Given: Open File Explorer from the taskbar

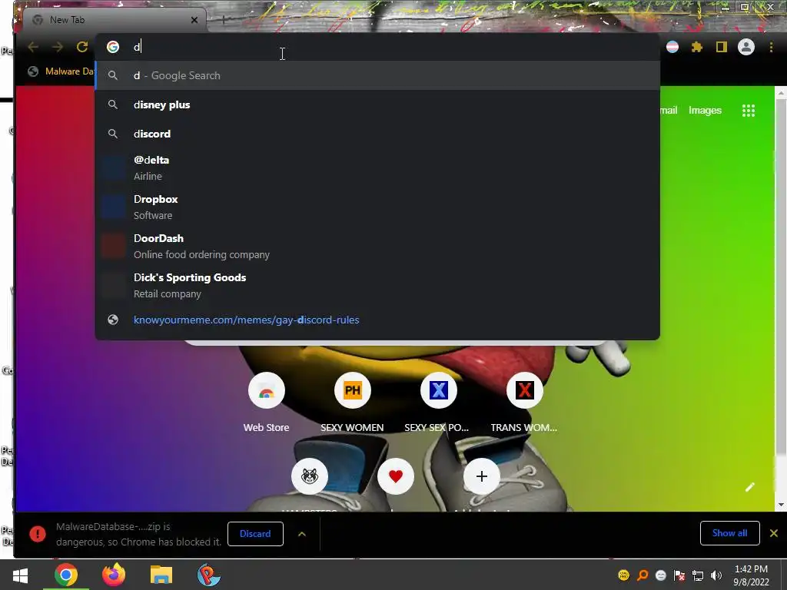Looking at the screenshot, I should [161, 575].
